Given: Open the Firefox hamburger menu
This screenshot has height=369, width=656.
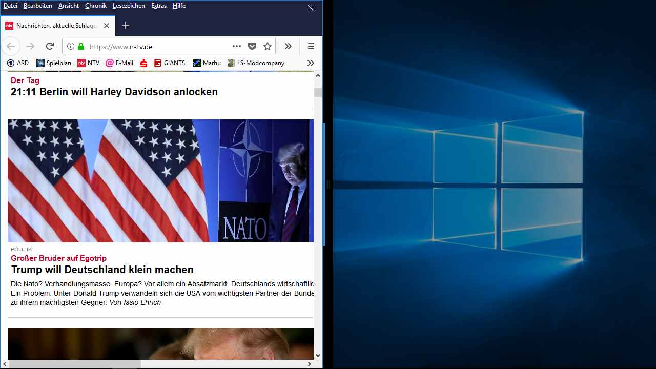Looking at the screenshot, I should point(311,46).
